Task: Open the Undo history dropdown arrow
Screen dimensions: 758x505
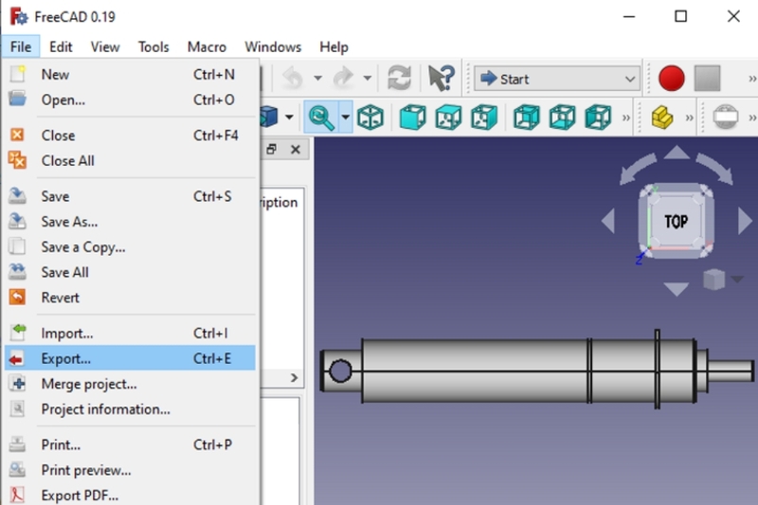Action: (317, 78)
